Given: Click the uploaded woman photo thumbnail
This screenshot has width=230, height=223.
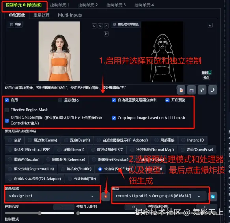Looking at the screenshot, I should click(x=60, y=51).
